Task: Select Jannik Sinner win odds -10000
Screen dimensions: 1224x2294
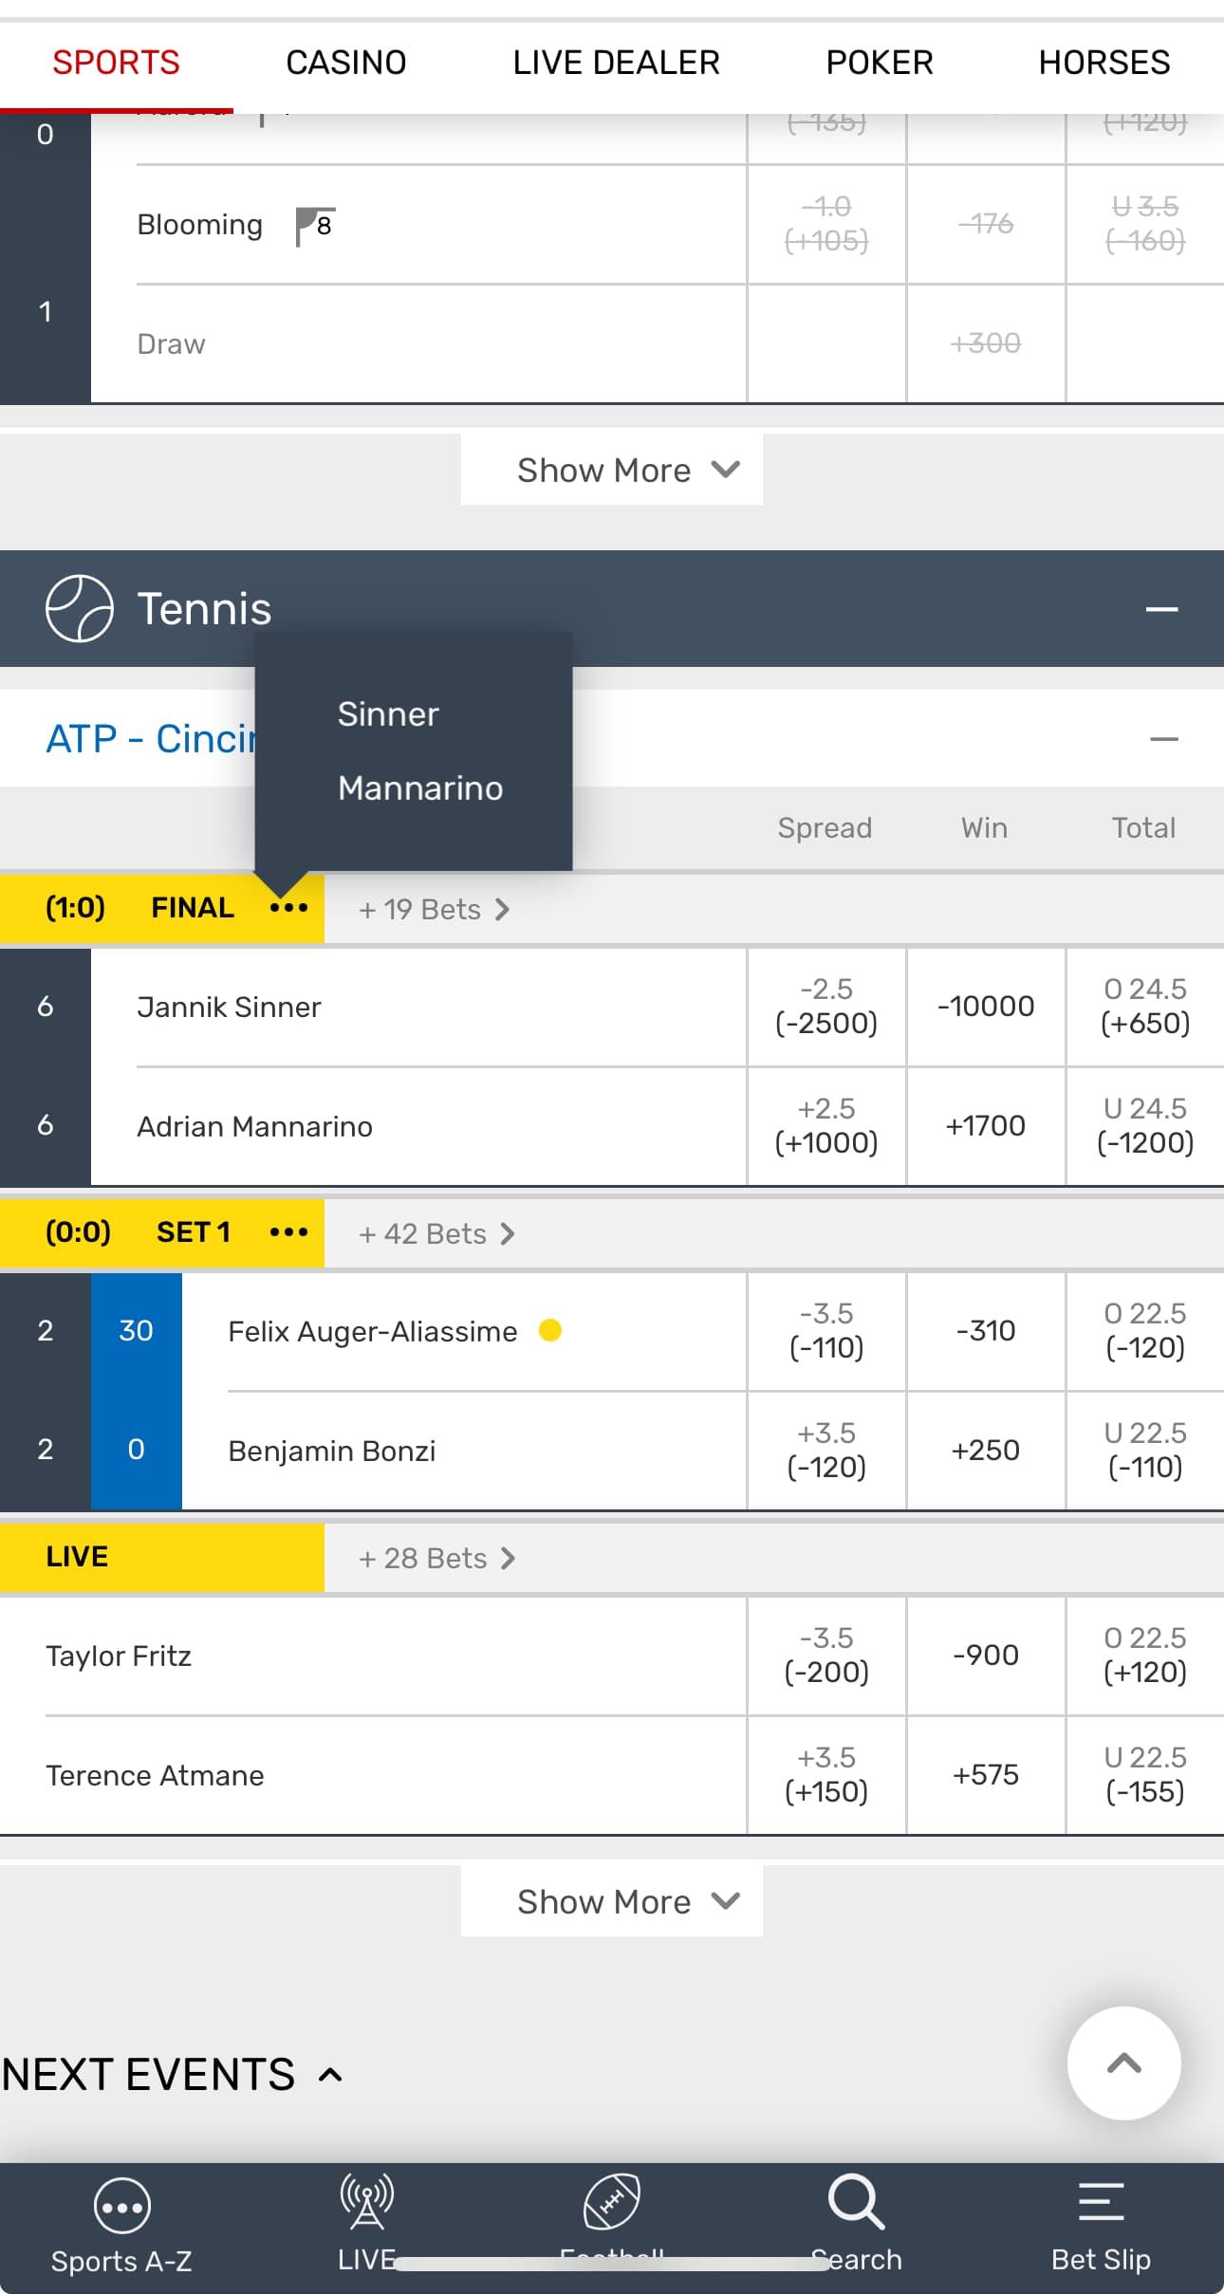Action: [986, 1007]
